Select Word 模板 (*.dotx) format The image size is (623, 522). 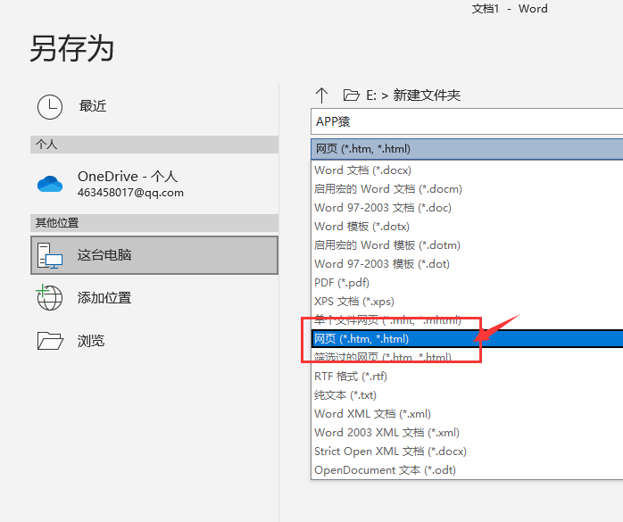point(467,226)
